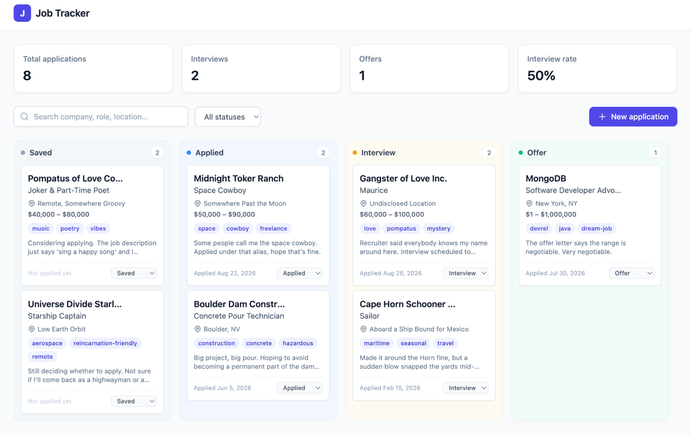The image size is (691, 436).
Task: Click the cowboy tag
Action: pos(237,229)
